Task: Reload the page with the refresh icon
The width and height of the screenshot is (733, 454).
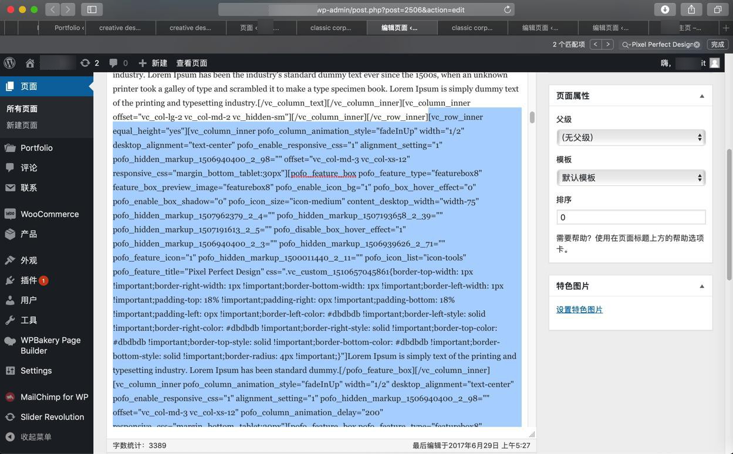Action: (x=508, y=9)
